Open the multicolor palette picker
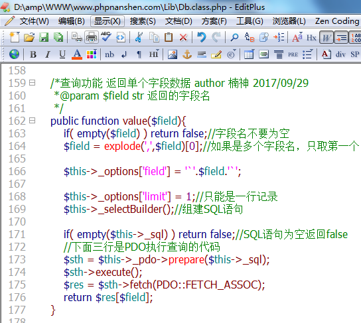This screenshot has height=323, width=361. [x=92, y=54]
